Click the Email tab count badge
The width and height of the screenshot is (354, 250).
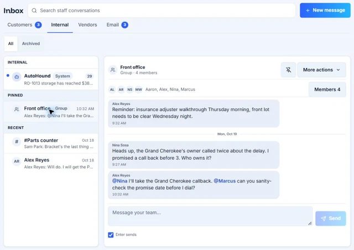(x=125, y=25)
